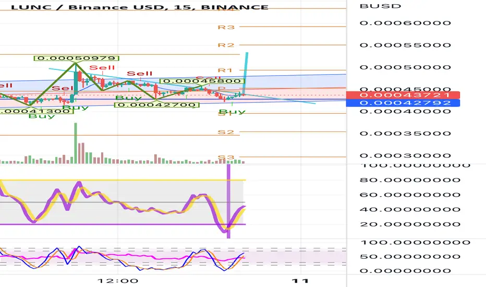The width and height of the screenshot is (486, 287).
Task: Click the Buy signal just above the 0.00042700 label
Action: 128,98
